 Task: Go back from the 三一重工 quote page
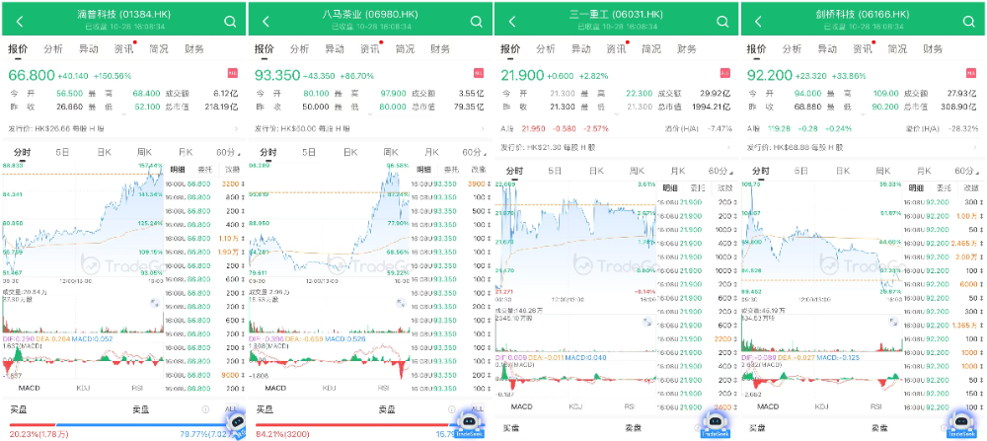(x=511, y=22)
